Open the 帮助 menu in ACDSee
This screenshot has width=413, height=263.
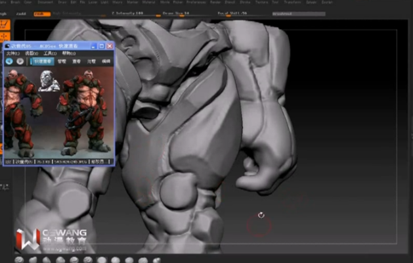click(x=67, y=53)
